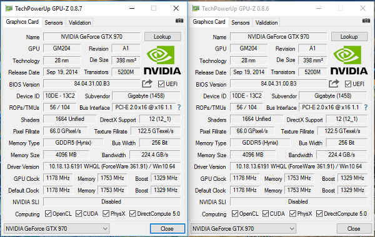Image resolution: width=375 pixels, height=237 pixels.
Task: Toggle PhysX checkbox in GPU-Z 0.8.7
Action: 106,213
